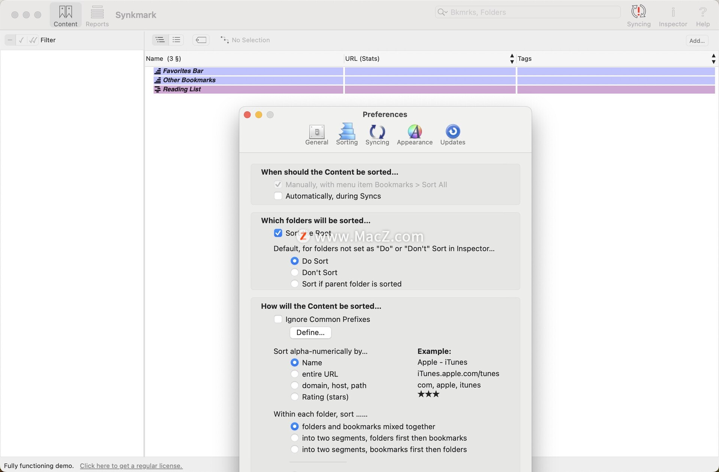Click the Name column header
This screenshot has height=472, width=719.
coord(244,59)
